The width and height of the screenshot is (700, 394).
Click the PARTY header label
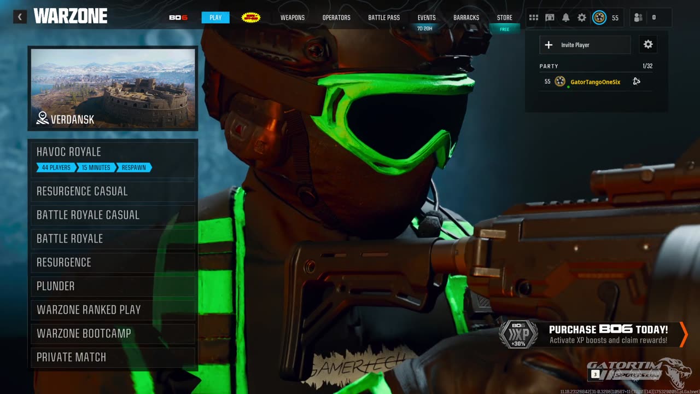pos(549,66)
